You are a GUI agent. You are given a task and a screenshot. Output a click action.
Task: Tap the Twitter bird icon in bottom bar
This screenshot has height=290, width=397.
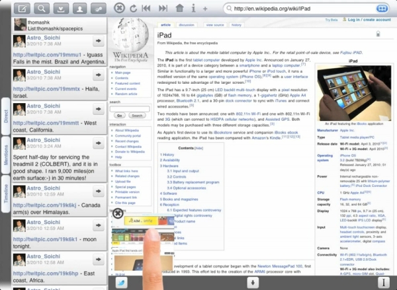pyautogui.click(x=122, y=283)
